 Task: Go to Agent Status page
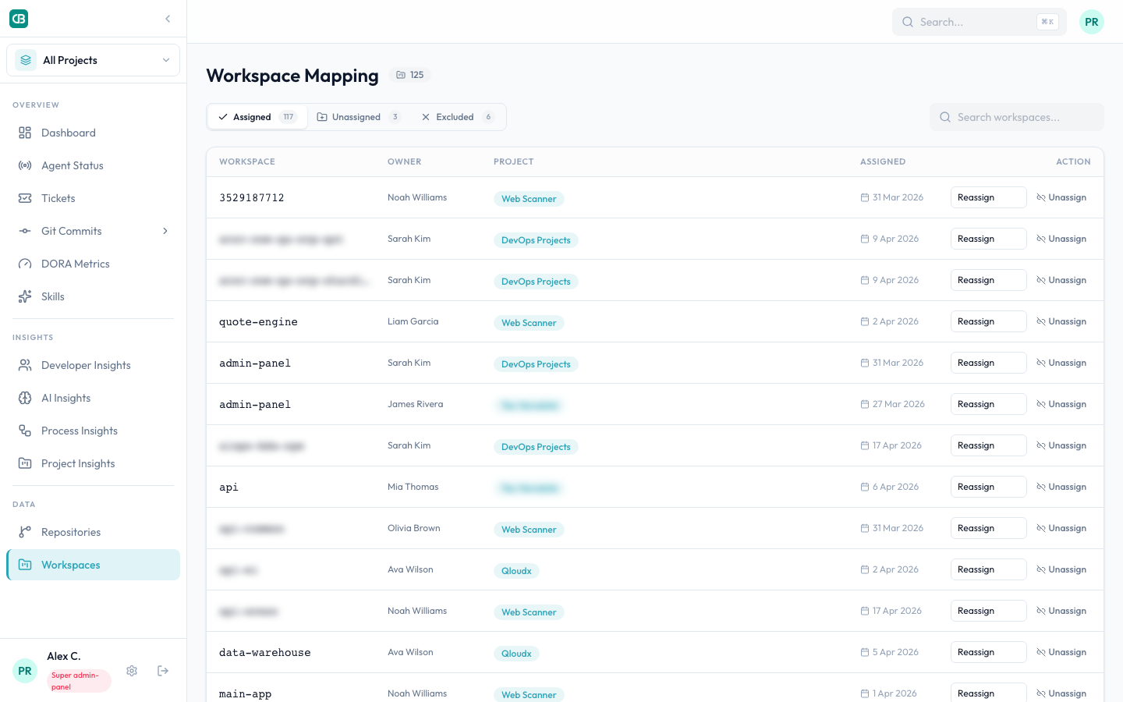coord(93,165)
